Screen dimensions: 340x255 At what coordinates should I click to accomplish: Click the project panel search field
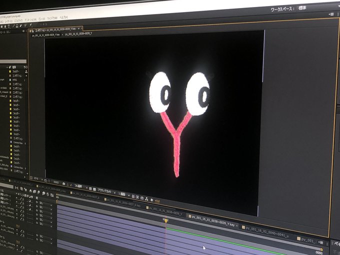[13, 61]
